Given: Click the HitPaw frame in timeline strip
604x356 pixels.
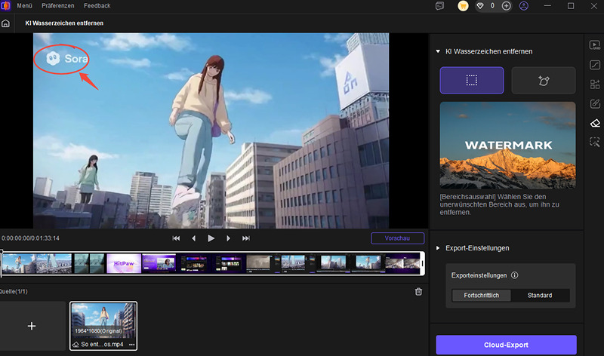Looking at the screenshot, I should click(x=124, y=263).
